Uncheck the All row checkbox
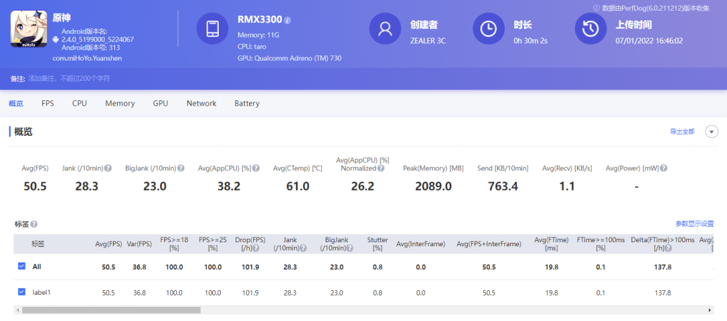Image resolution: width=727 pixels, height=321 pixels. tap(22, 266)
